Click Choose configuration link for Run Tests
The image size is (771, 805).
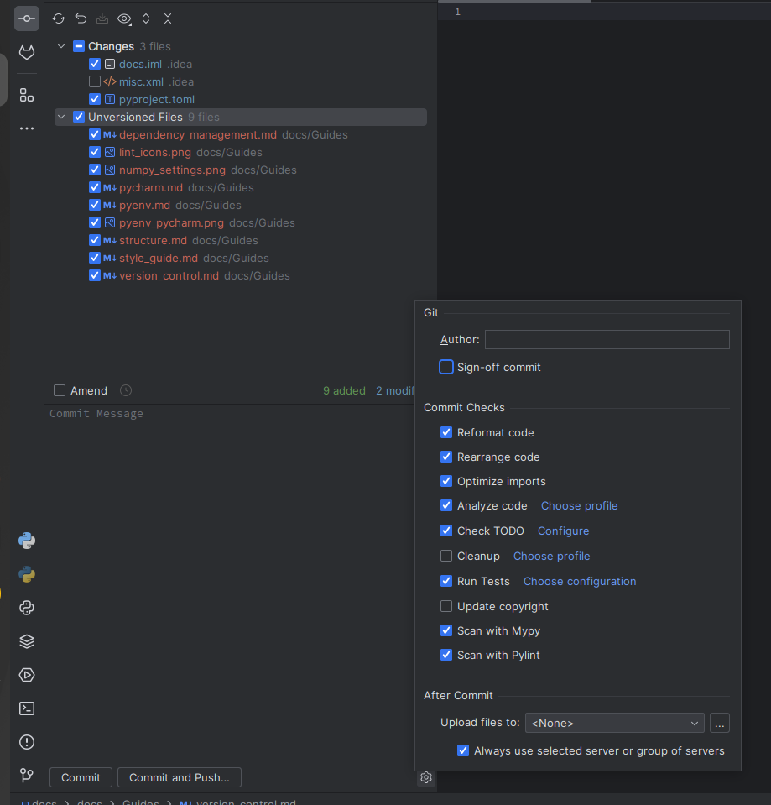[579, 582]
